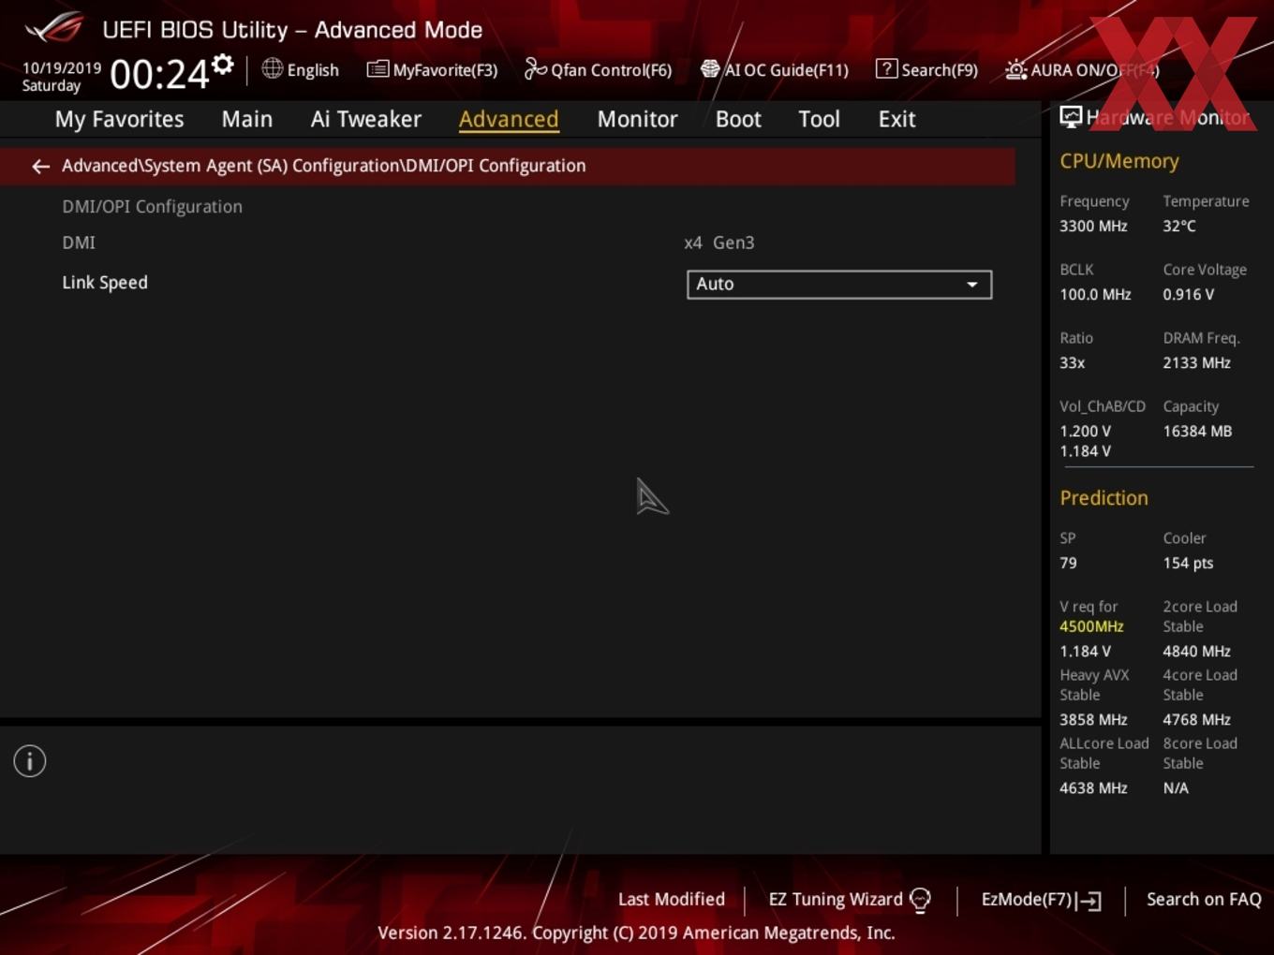The image size is (1274, 955).
Task: Click the Hardware Monitor screen icon
Action: [x=1071, y=117]
